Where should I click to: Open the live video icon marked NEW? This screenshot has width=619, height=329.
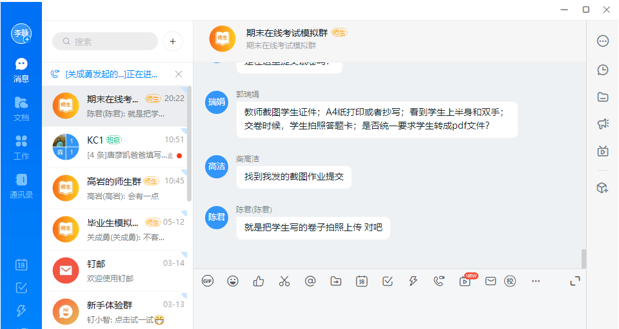(465, 281)
